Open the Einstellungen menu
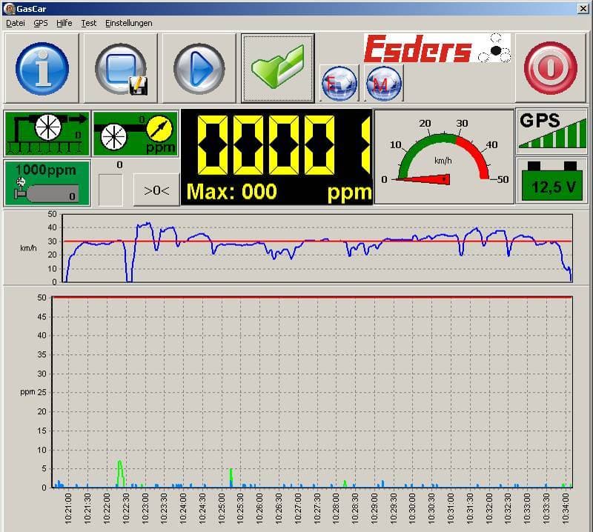593x532 pixels. click(128, 23)
